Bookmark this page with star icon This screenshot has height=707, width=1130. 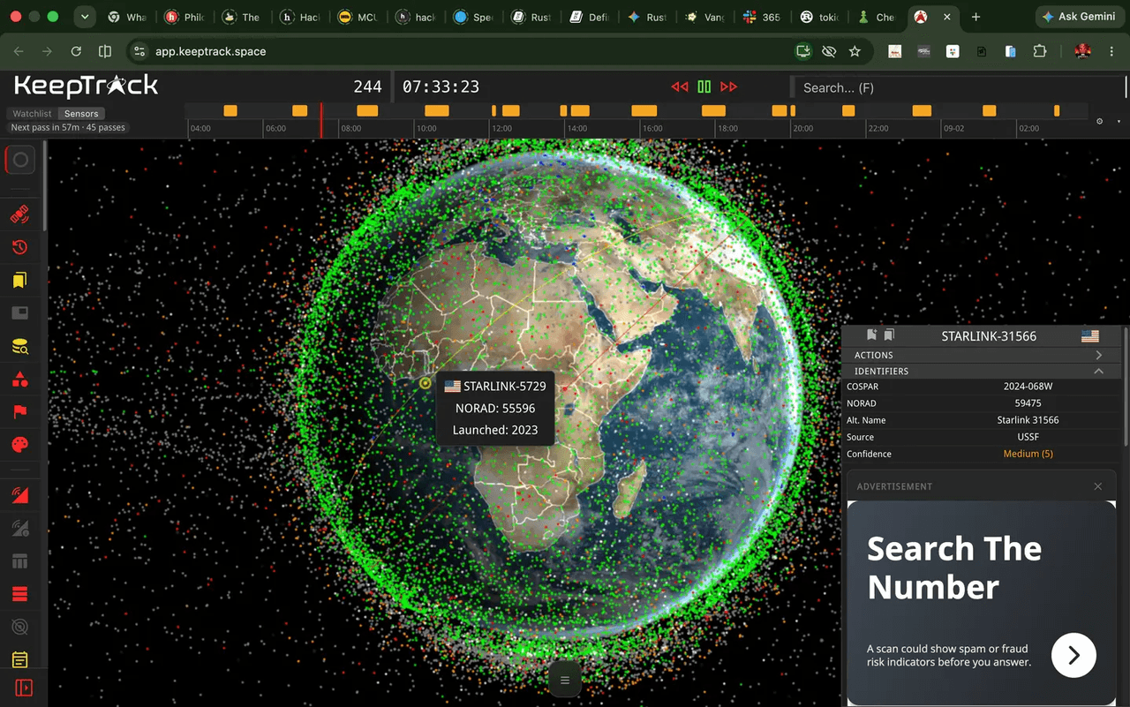(x=855, y=51)
